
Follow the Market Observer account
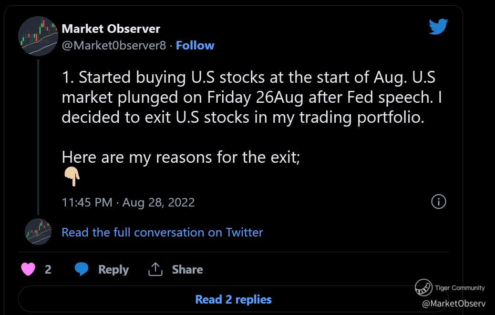pos(195,46)
